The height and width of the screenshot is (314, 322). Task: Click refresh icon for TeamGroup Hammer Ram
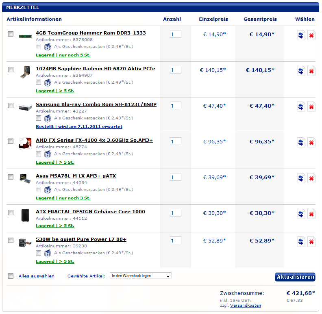click(x=301, y=35)
